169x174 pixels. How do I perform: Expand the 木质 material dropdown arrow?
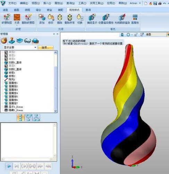[17, 25]
